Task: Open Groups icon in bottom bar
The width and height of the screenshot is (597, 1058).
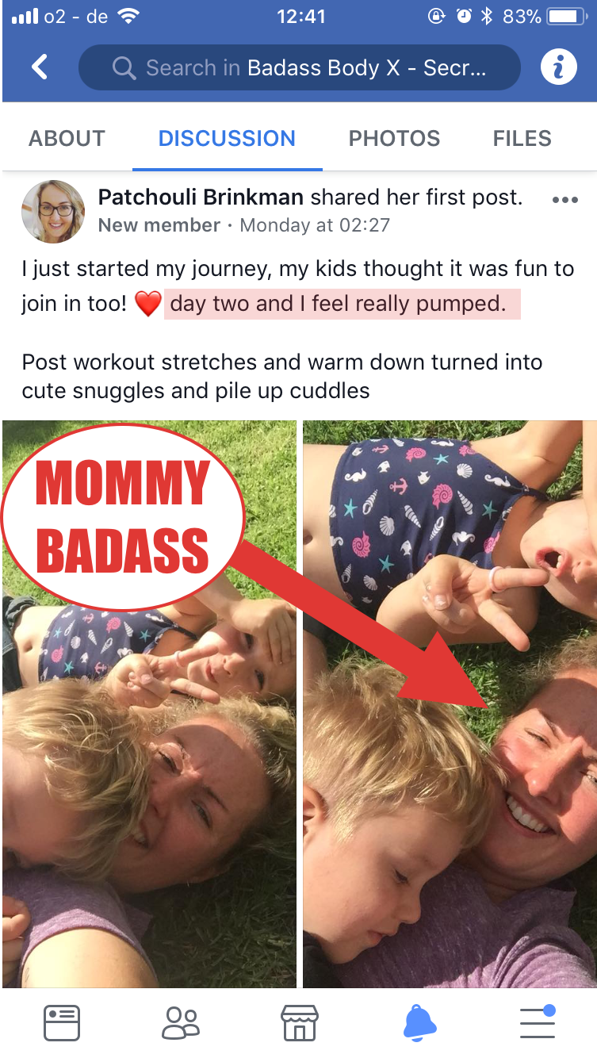Action: pos(181,1022)
